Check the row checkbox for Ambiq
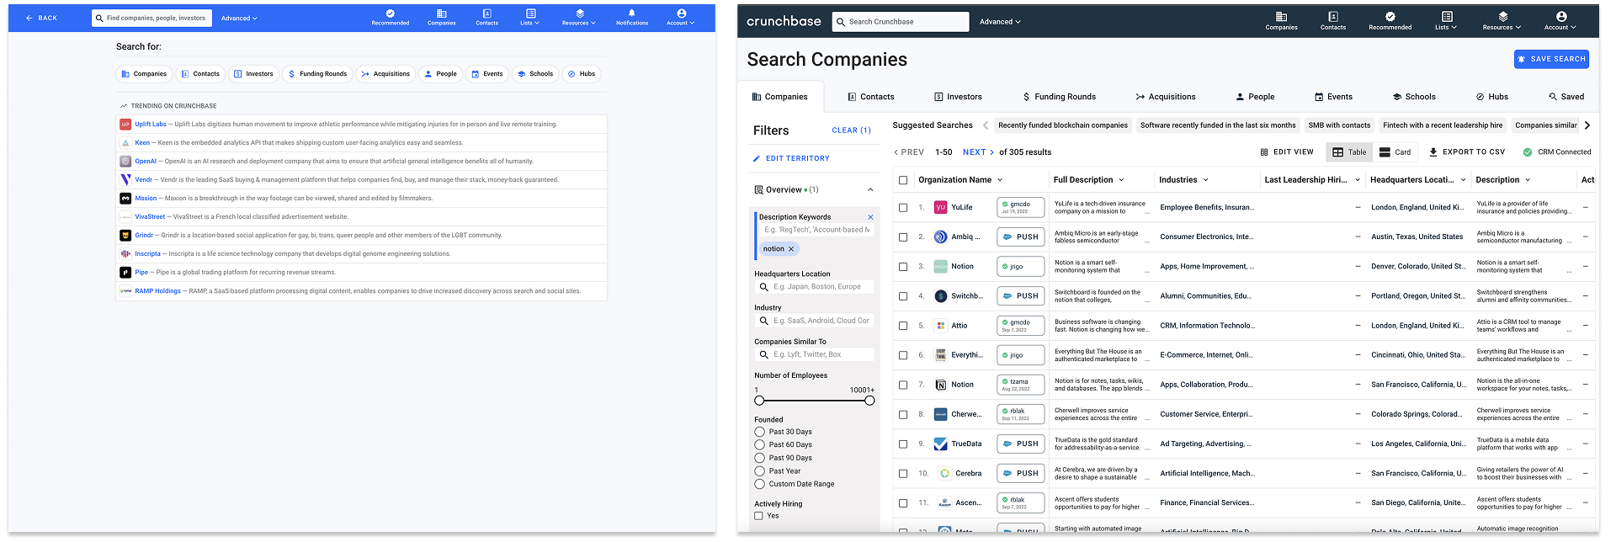This screenshot has height=542, width=1616. tap(903, 237)
